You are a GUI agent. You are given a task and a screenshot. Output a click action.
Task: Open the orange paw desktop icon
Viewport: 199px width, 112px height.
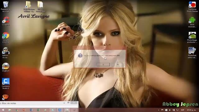click(x=6, y=97)
